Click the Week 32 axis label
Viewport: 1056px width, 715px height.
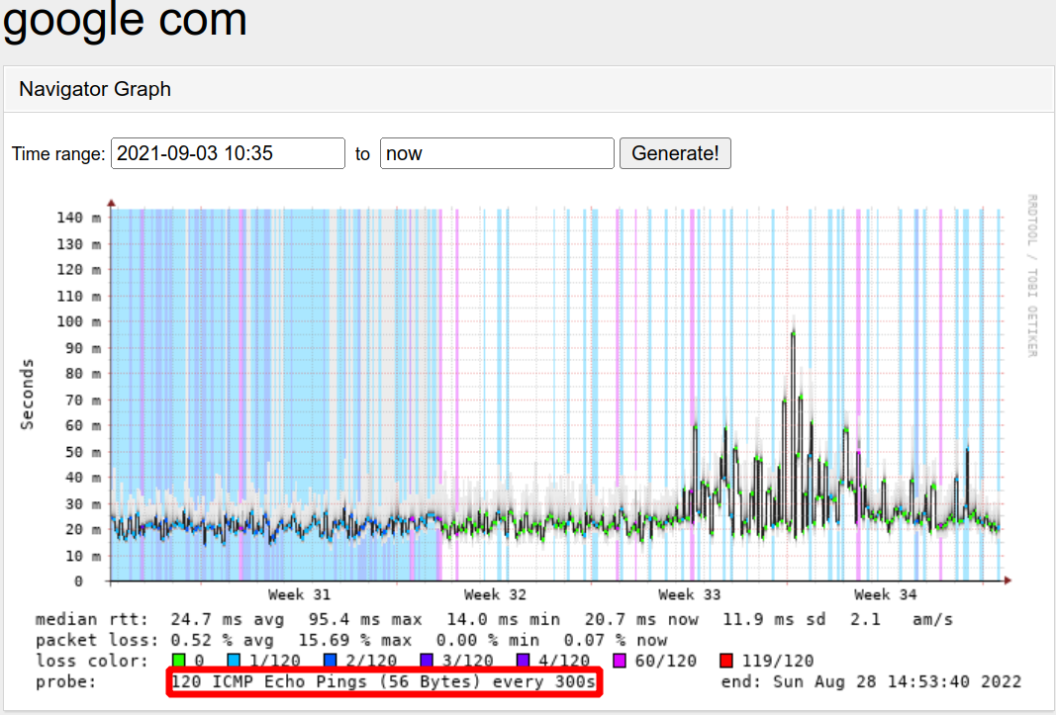click(495, 594)
